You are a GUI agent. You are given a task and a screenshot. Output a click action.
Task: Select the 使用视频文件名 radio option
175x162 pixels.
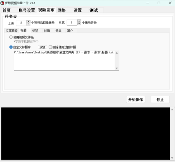point(11,37)
